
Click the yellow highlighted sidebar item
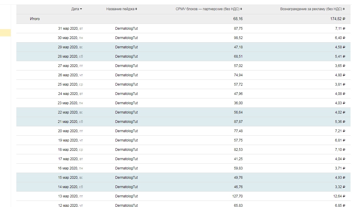(5, 33)
